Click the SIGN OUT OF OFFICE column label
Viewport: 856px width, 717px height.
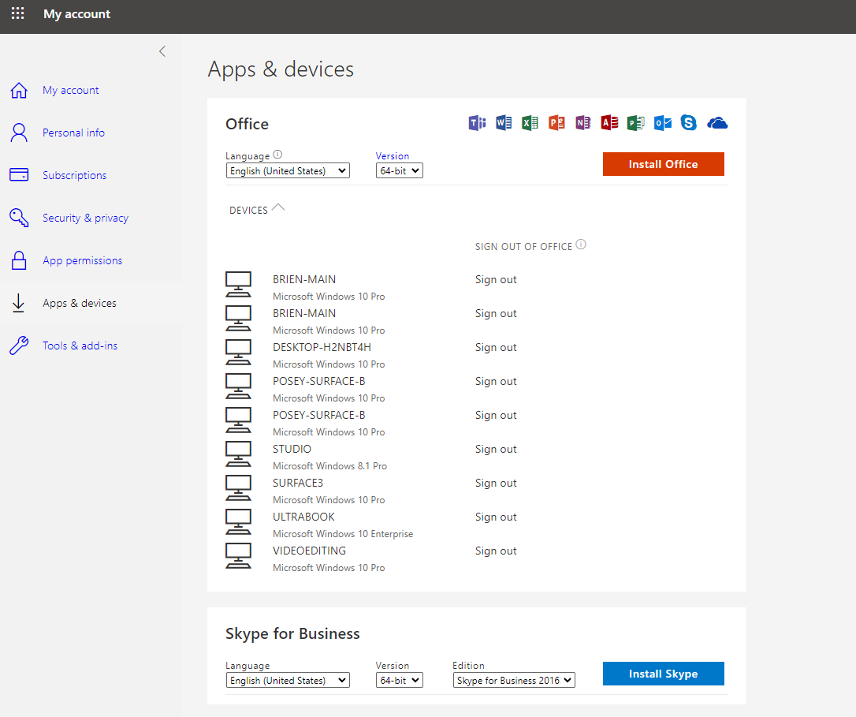point(523,246)
